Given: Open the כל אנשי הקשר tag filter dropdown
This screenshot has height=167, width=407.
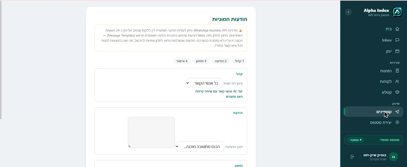Looking at the screenshot, I should tap(204, 83).
